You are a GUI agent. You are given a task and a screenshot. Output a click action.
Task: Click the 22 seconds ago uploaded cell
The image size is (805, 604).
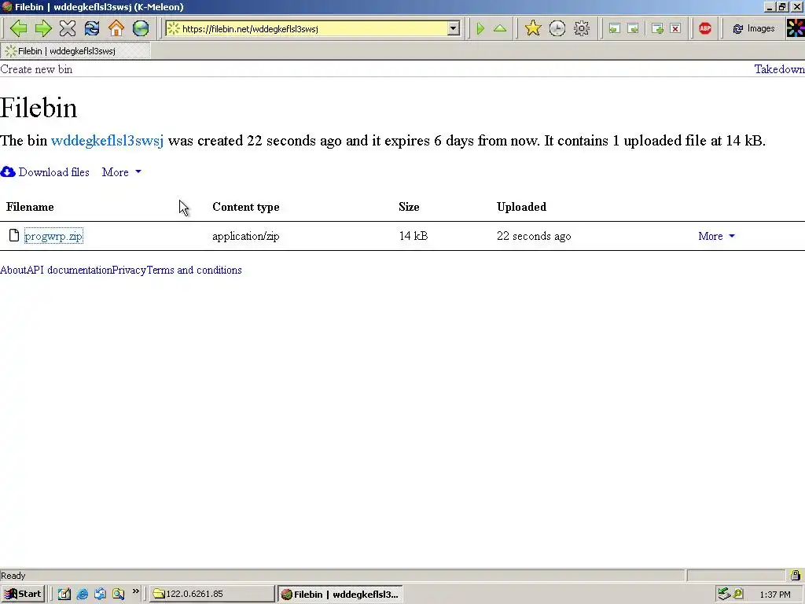(x=534, y=236)
